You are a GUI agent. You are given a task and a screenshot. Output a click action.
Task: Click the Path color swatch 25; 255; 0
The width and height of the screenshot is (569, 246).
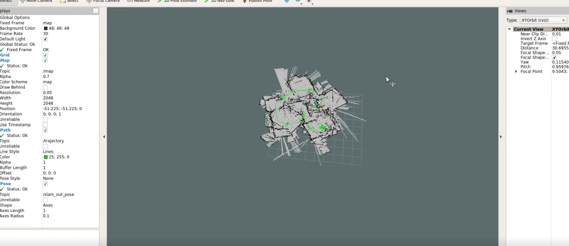click(x=46, y=157)
